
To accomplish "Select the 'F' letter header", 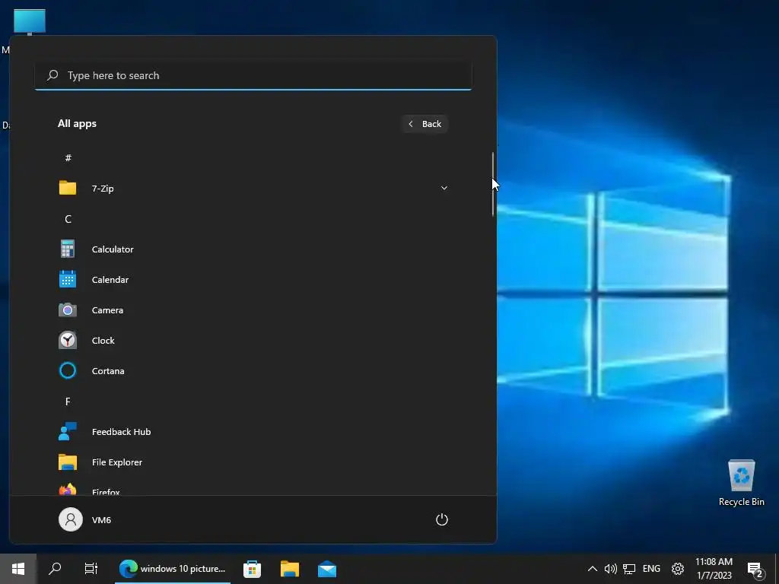I will (68, 401).
